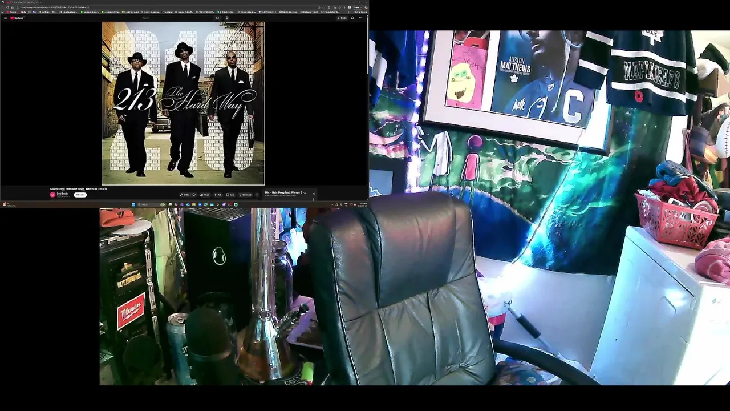Open the Windows Start menu
Viewport: 730px width, 411px height.
(x=134, y=204)
